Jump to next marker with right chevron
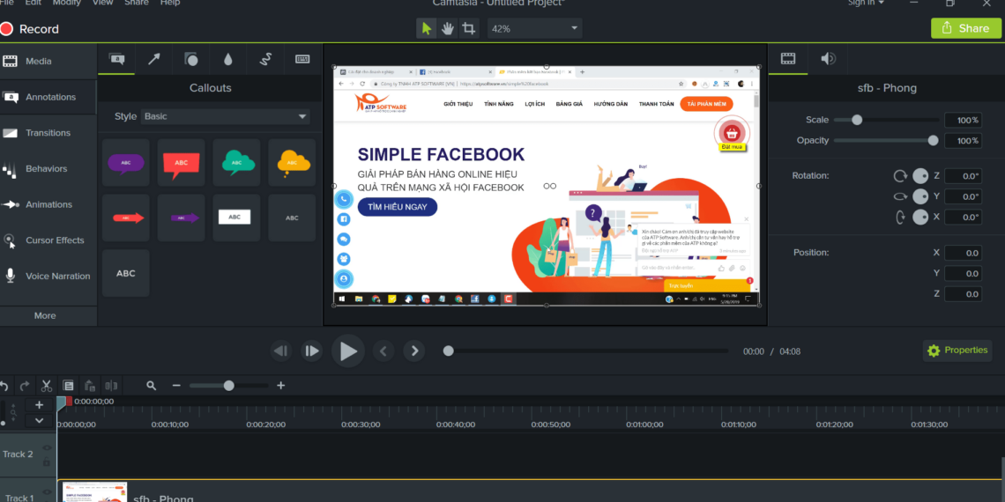 [x=414, y=351]
